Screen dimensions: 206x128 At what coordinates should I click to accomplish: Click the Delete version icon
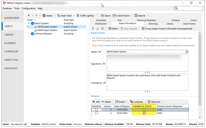pyautogui.click(x=103, y=101)
